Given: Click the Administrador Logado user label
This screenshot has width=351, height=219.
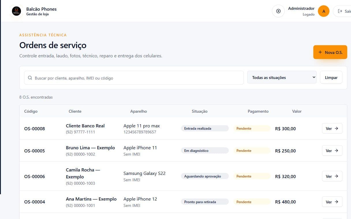Looking at the screenshot, I should pyautogui.click(x=301, y=11).
